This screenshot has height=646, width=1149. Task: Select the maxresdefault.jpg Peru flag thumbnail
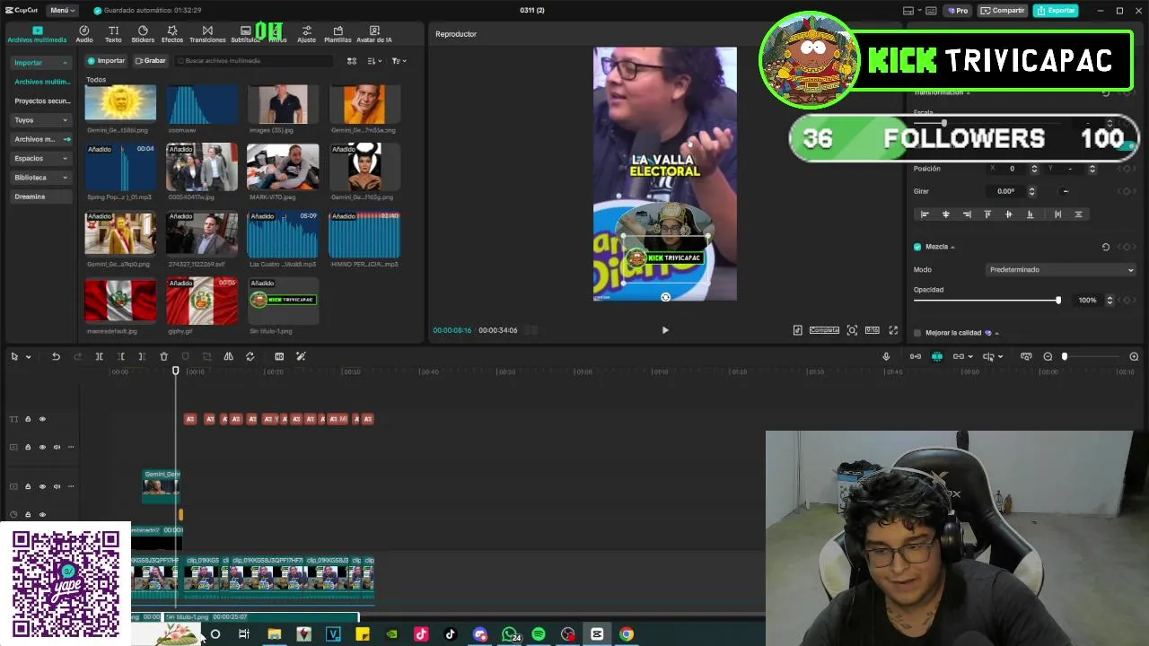point(120,301)
